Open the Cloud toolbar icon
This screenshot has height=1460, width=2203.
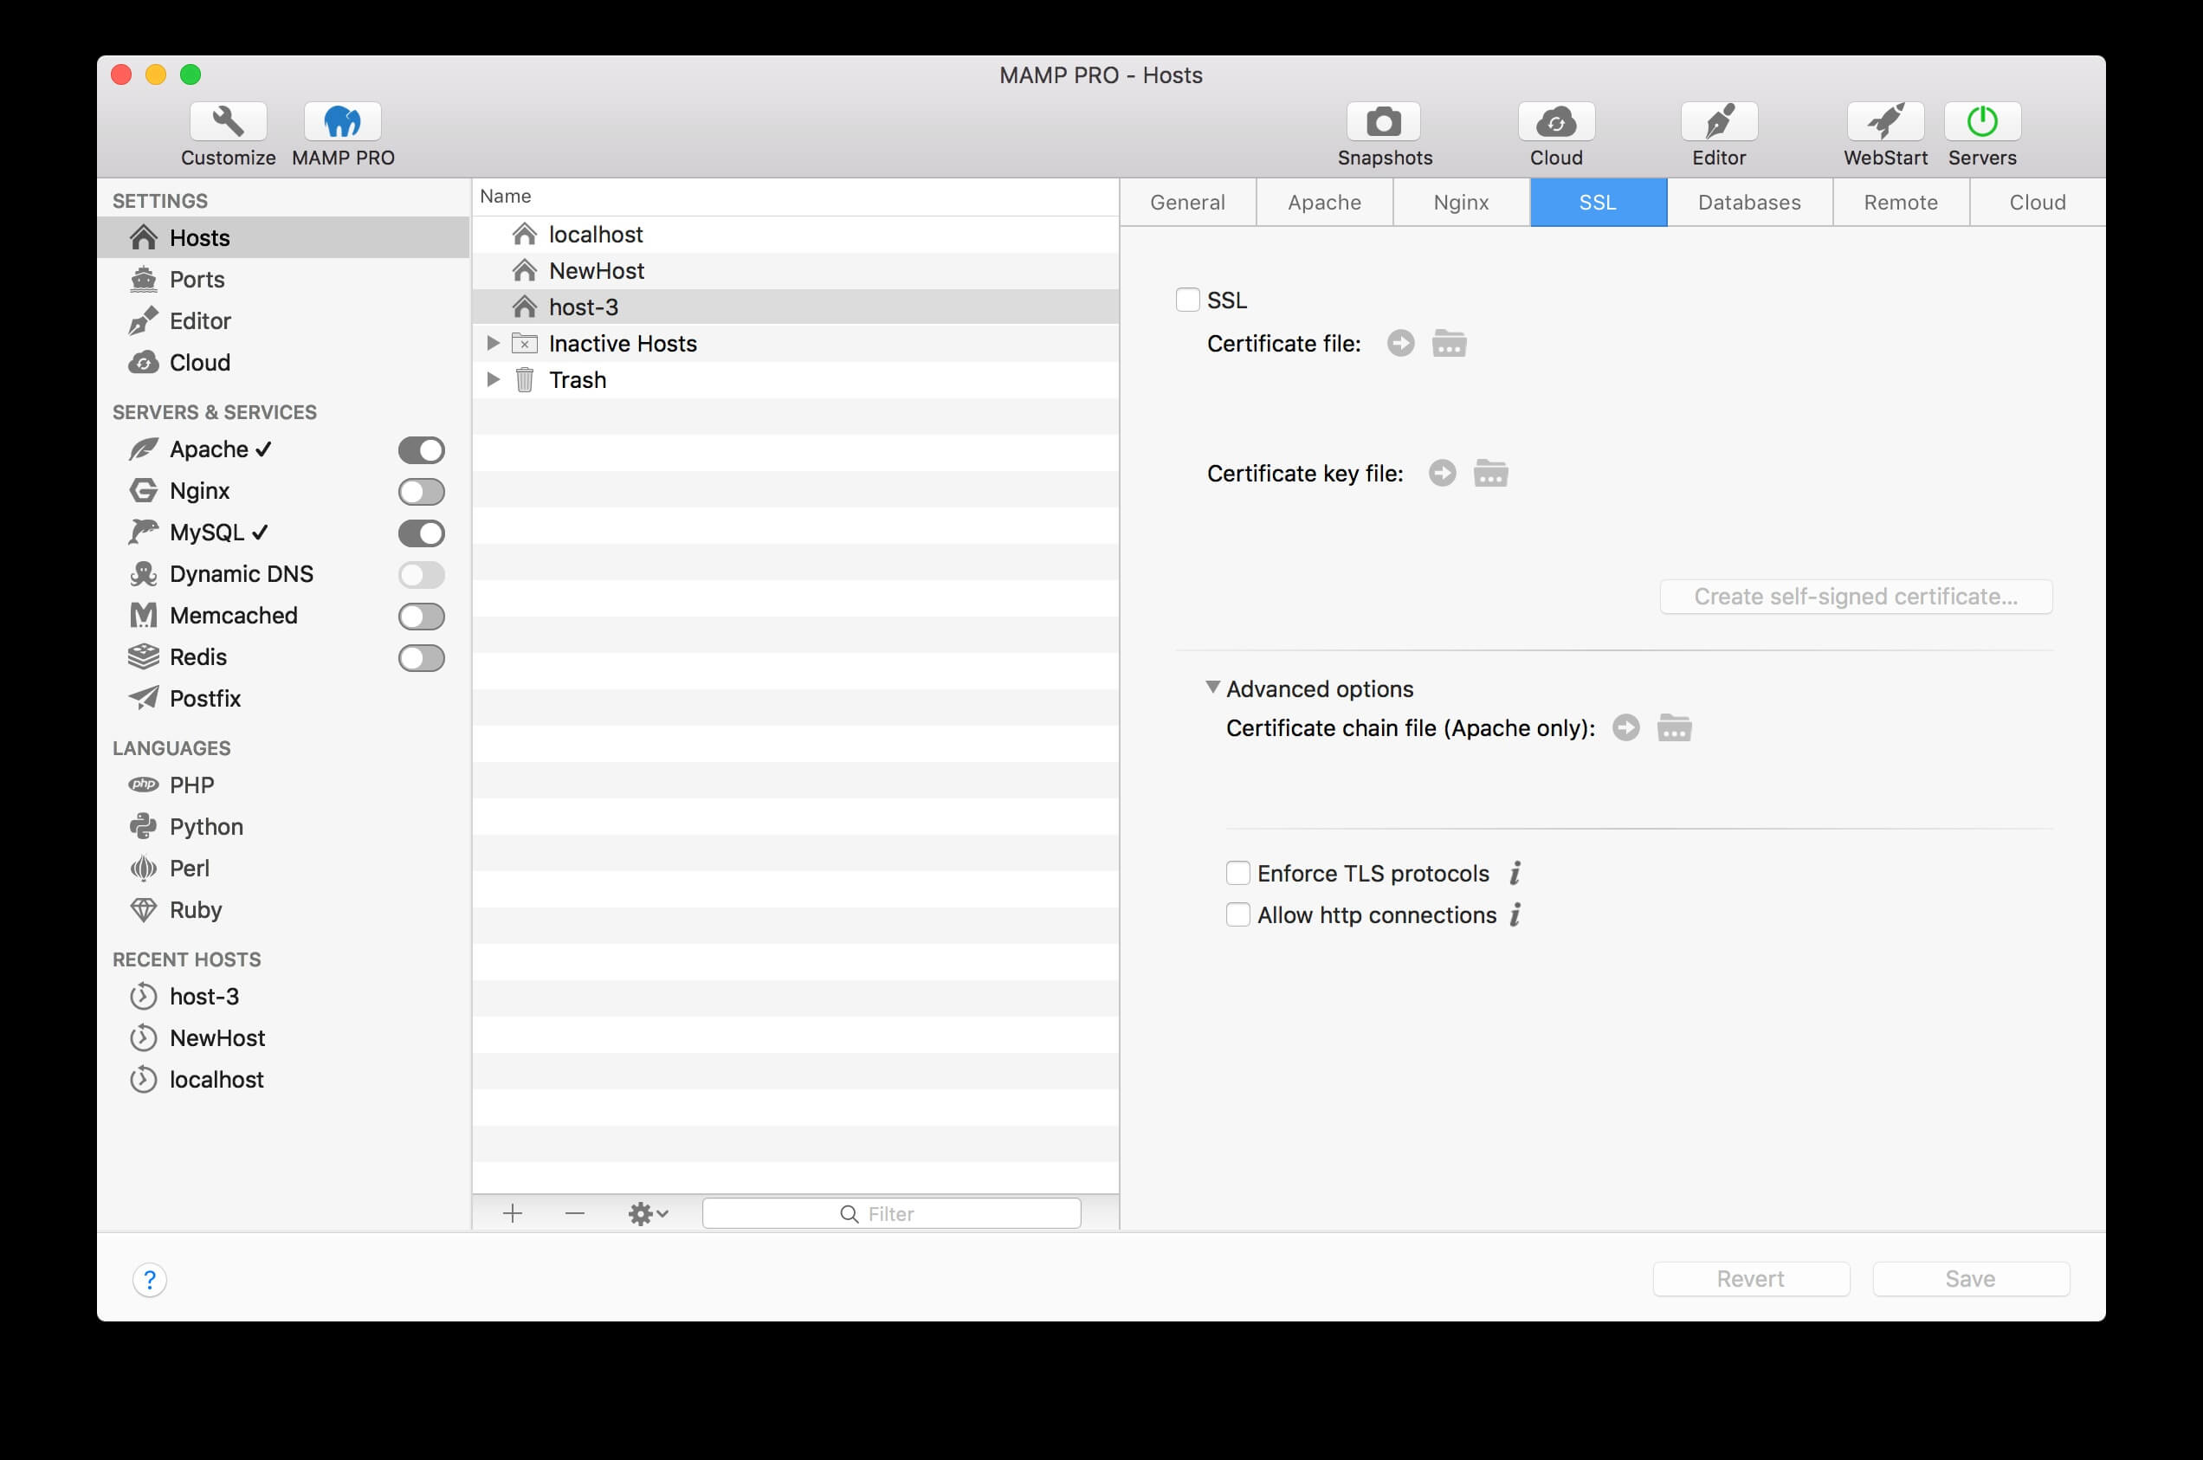click(1556, 121)
